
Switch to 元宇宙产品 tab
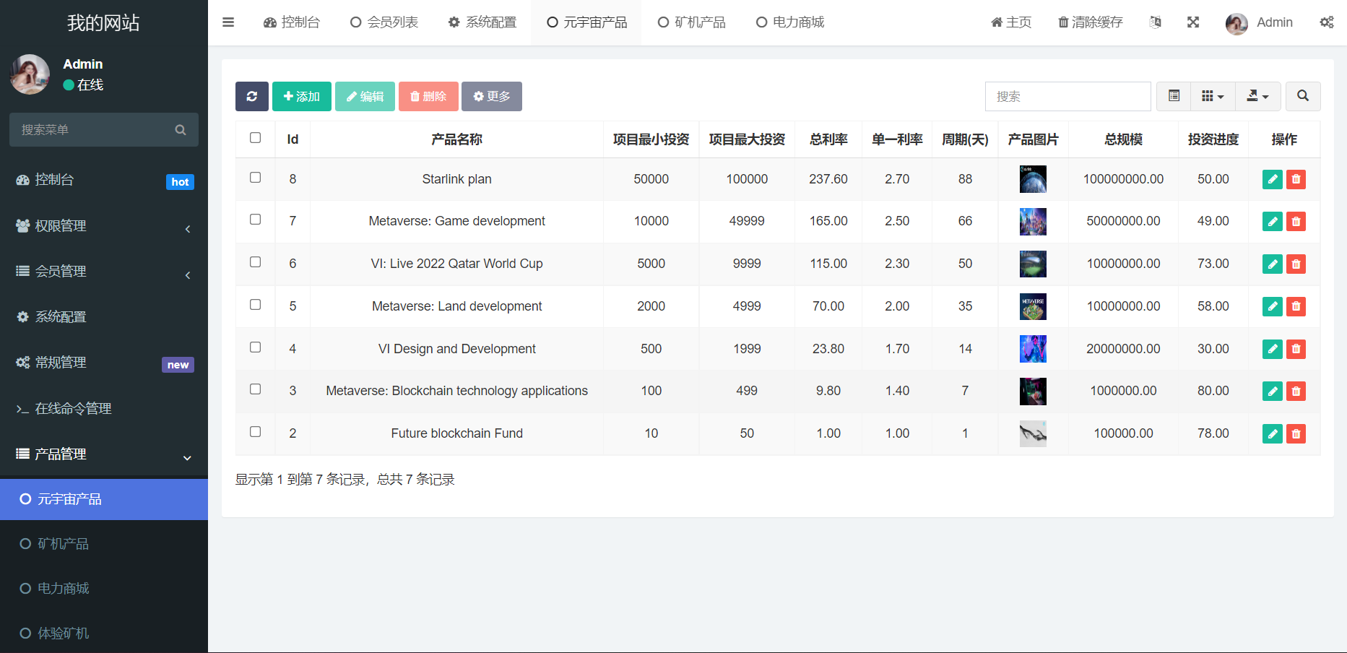(x=586, y=22)
